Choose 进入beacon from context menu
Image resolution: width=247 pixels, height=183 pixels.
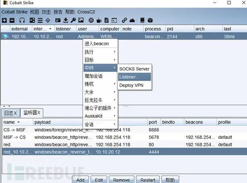100,44
